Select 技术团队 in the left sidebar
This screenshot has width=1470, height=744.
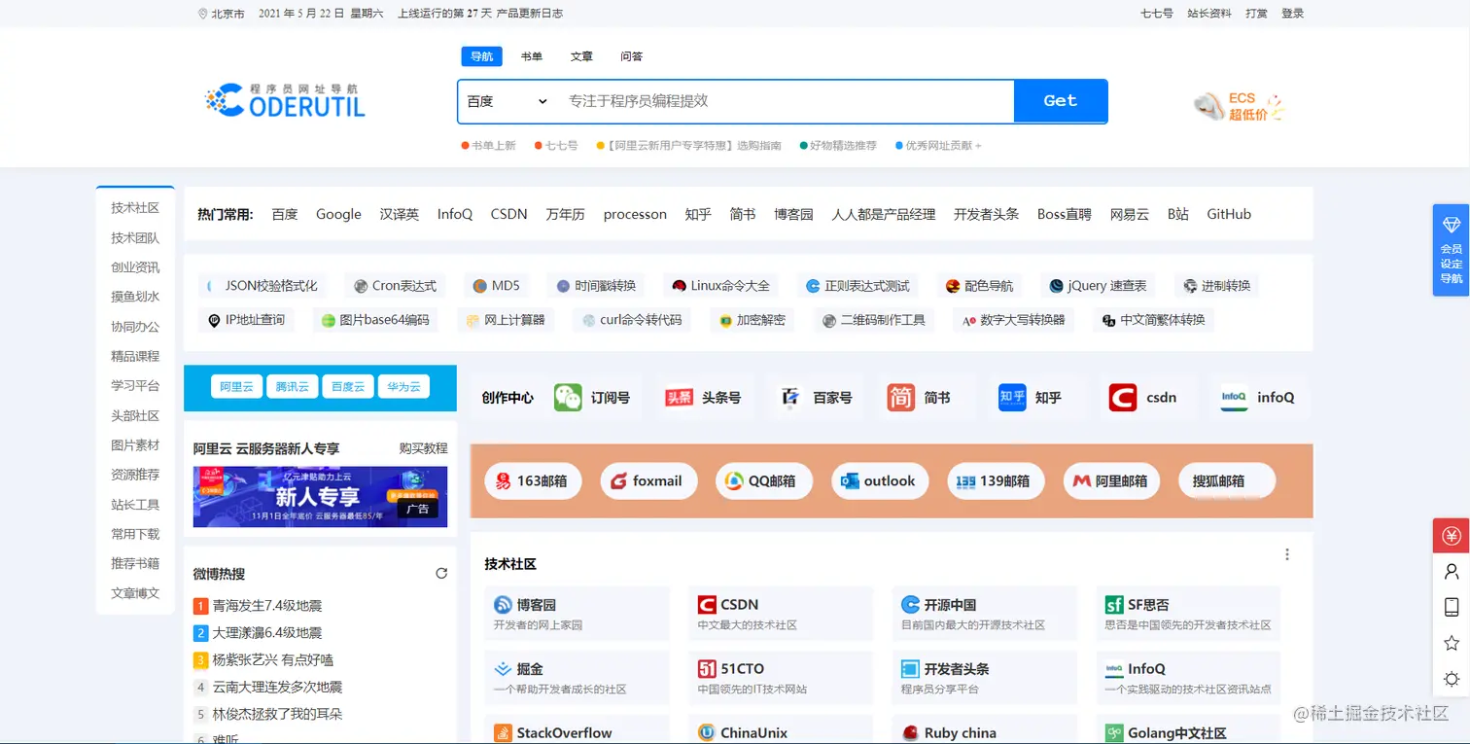135,238
